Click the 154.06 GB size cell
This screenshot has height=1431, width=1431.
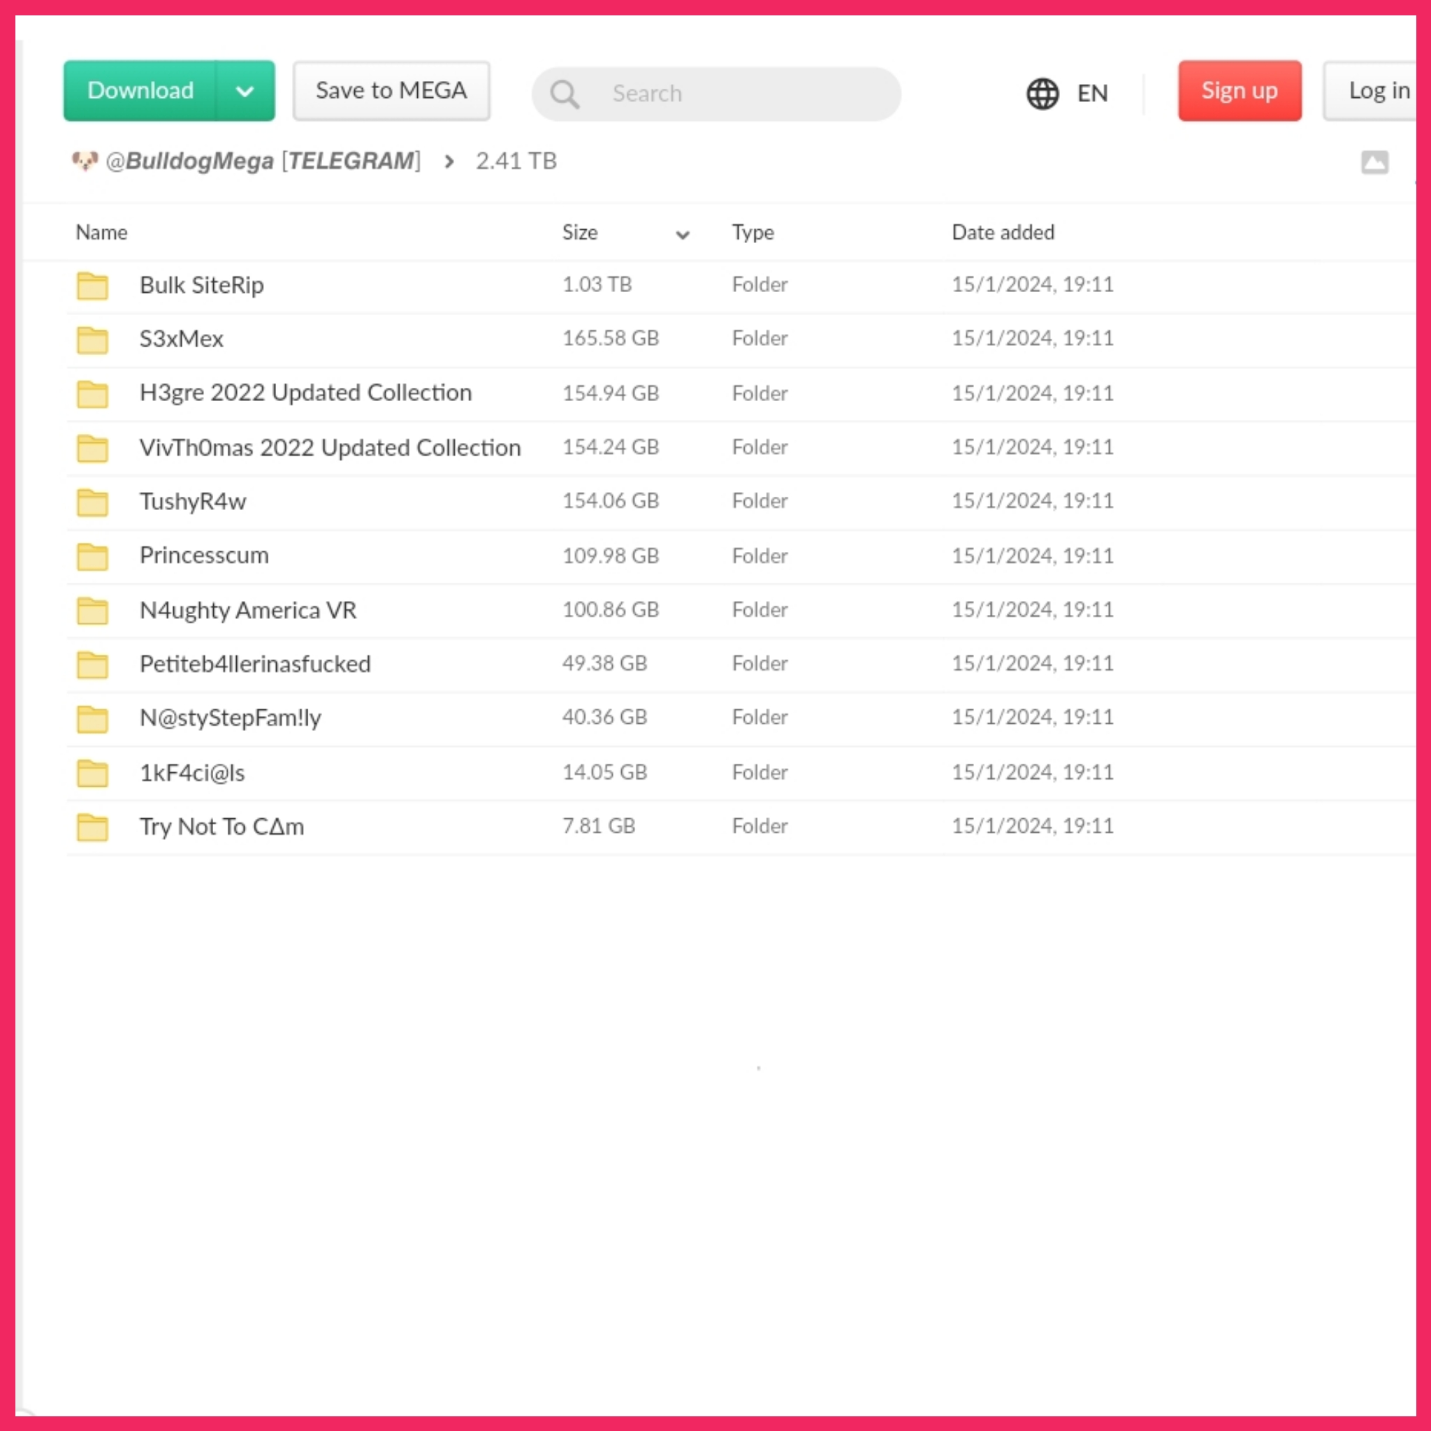[610, 501]
